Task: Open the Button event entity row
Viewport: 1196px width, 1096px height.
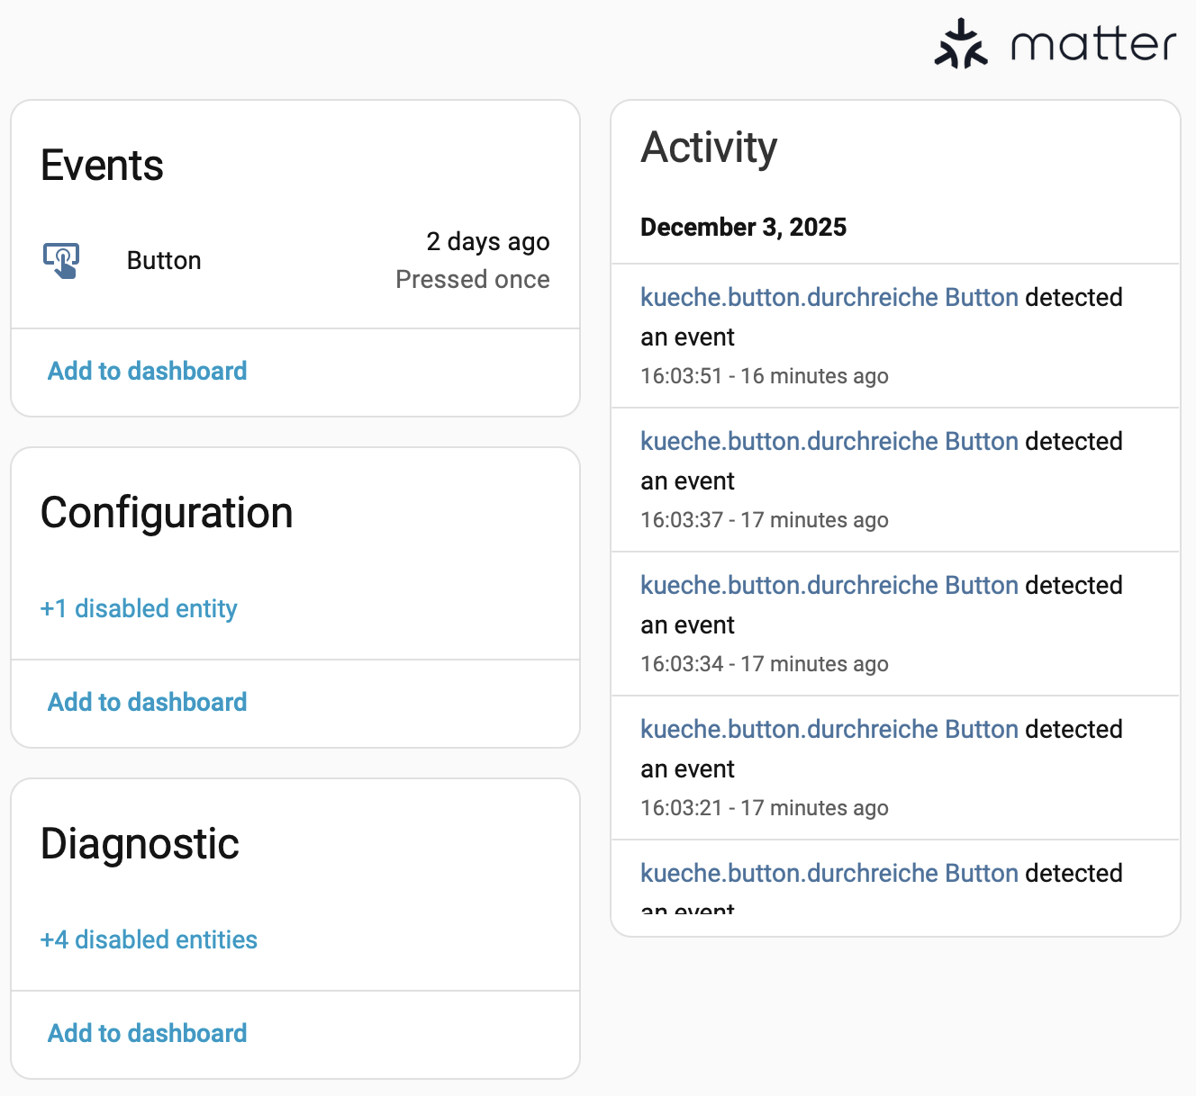Action: pos(164,261)
